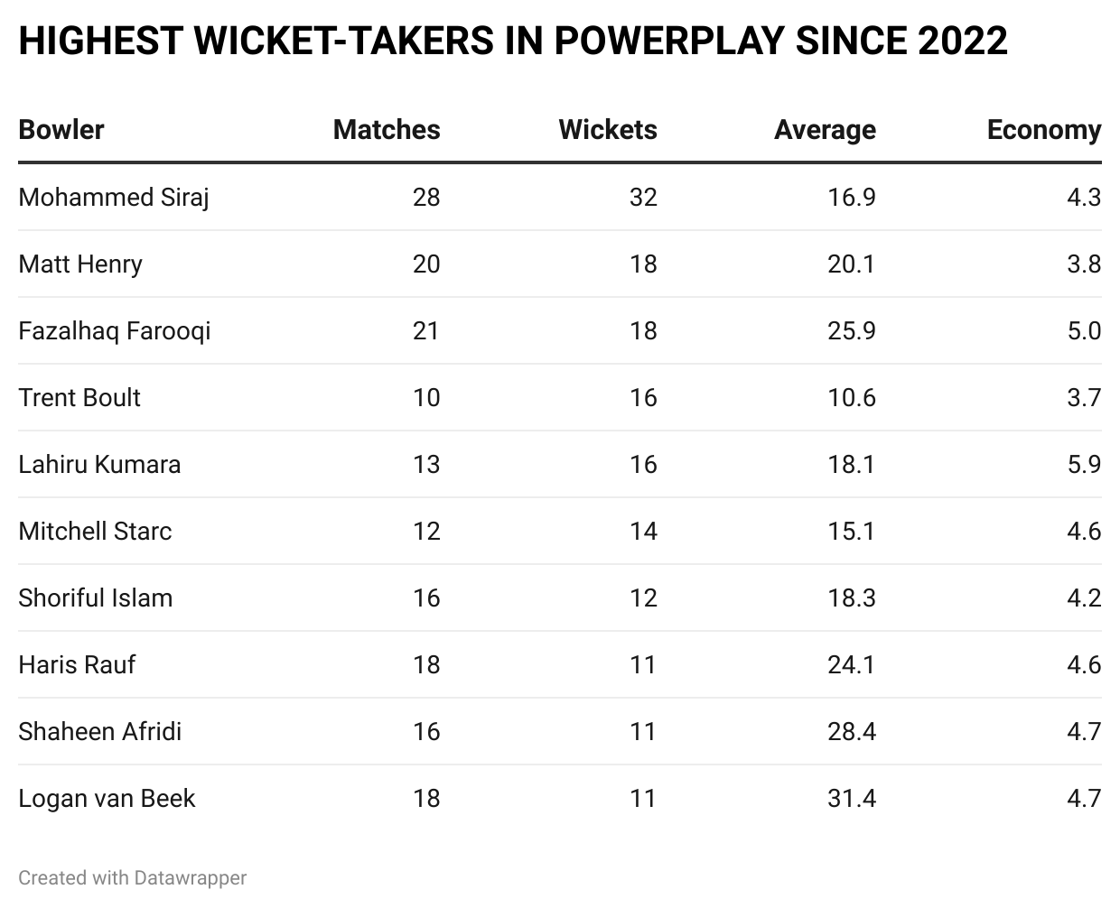Image resolution: width=1120 pixels, height=908 pixels.
Task: Click the Bowler column header
Action: click(61, 130)
